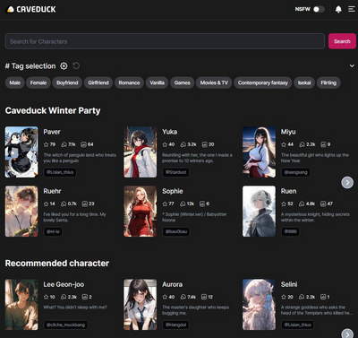Screen dimensions: 358x338
Task: Click the chat count icon on Miyu
Action: (x=302, y=144)
